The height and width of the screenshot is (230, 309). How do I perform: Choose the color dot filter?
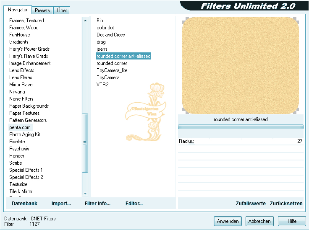[105, 28]
